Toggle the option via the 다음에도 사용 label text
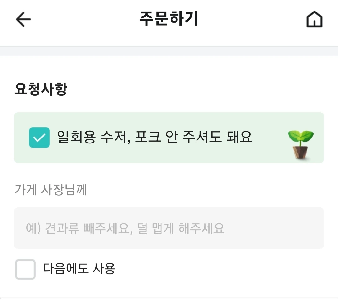 pos(79,269)
